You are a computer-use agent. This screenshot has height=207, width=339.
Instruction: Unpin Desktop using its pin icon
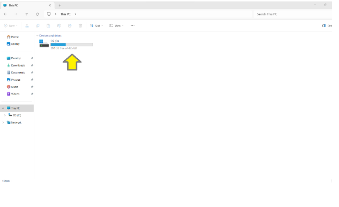(x=32, y=58)
